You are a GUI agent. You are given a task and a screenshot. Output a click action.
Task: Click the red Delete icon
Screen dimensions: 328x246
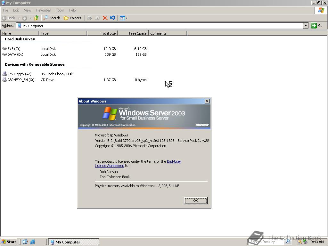point(105,18)
